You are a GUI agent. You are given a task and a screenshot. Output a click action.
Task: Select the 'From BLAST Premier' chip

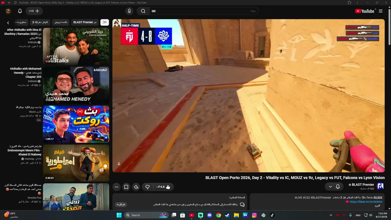pos(85,22)
